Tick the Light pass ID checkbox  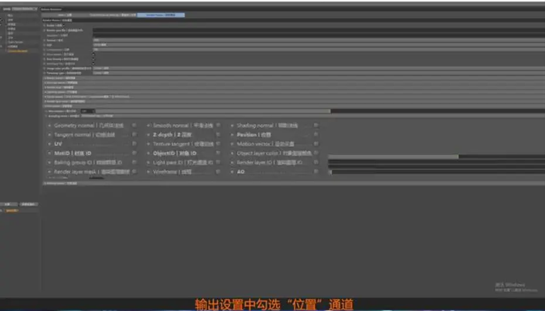tap(218, 162)
